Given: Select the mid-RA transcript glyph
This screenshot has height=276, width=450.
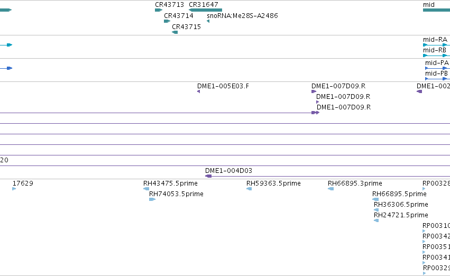Looking at the screenshot, I should (x=436, y=45).
